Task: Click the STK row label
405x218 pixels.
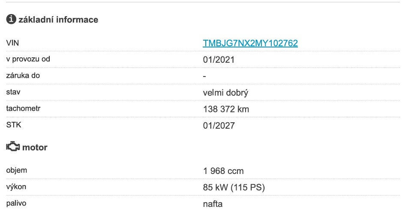Action: pyautogui.click(x=14, y=125)
